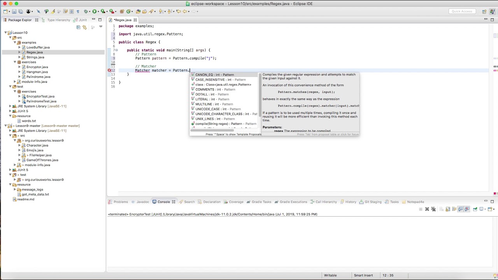Image resolution: width=498 pixels, height=280 pixels.
Task: Collapse the examples package node
Action: [15, 42]
